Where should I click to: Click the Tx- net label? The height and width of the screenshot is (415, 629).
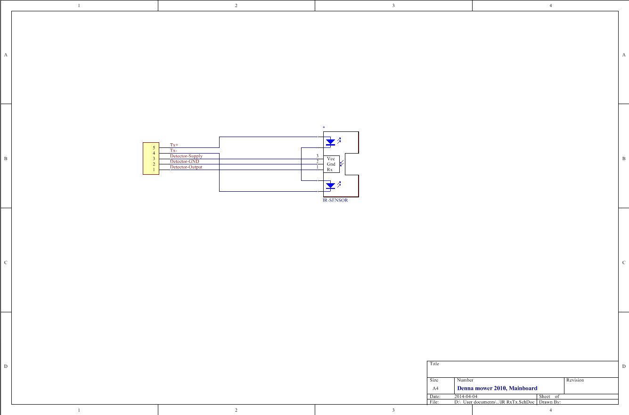coord(173,151)
